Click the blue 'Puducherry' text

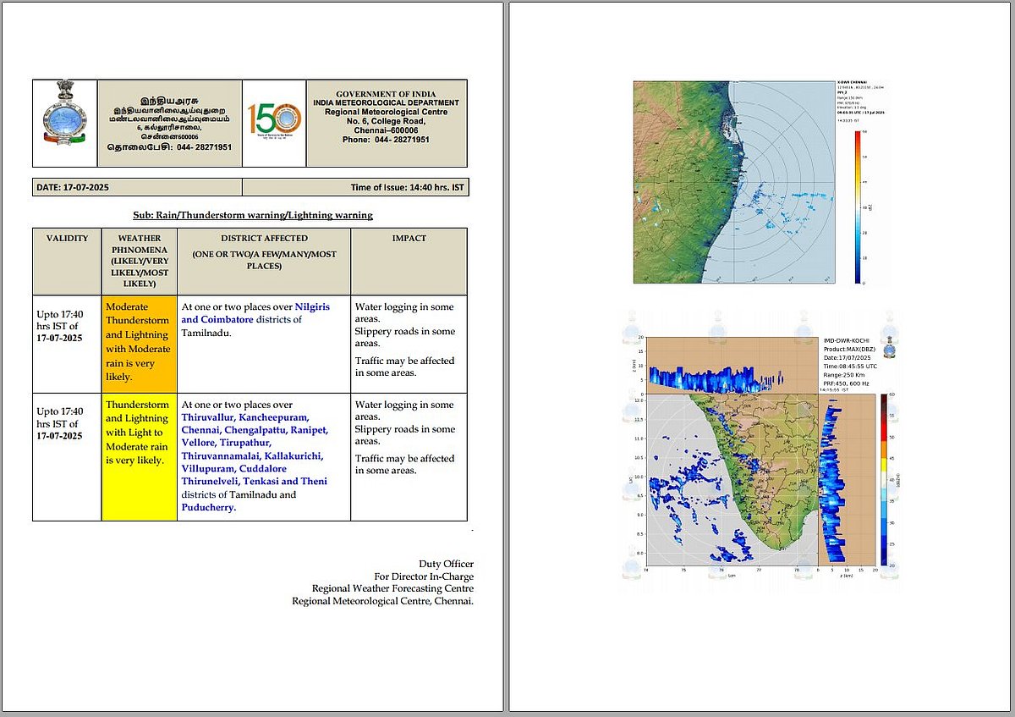coord(209,507)
